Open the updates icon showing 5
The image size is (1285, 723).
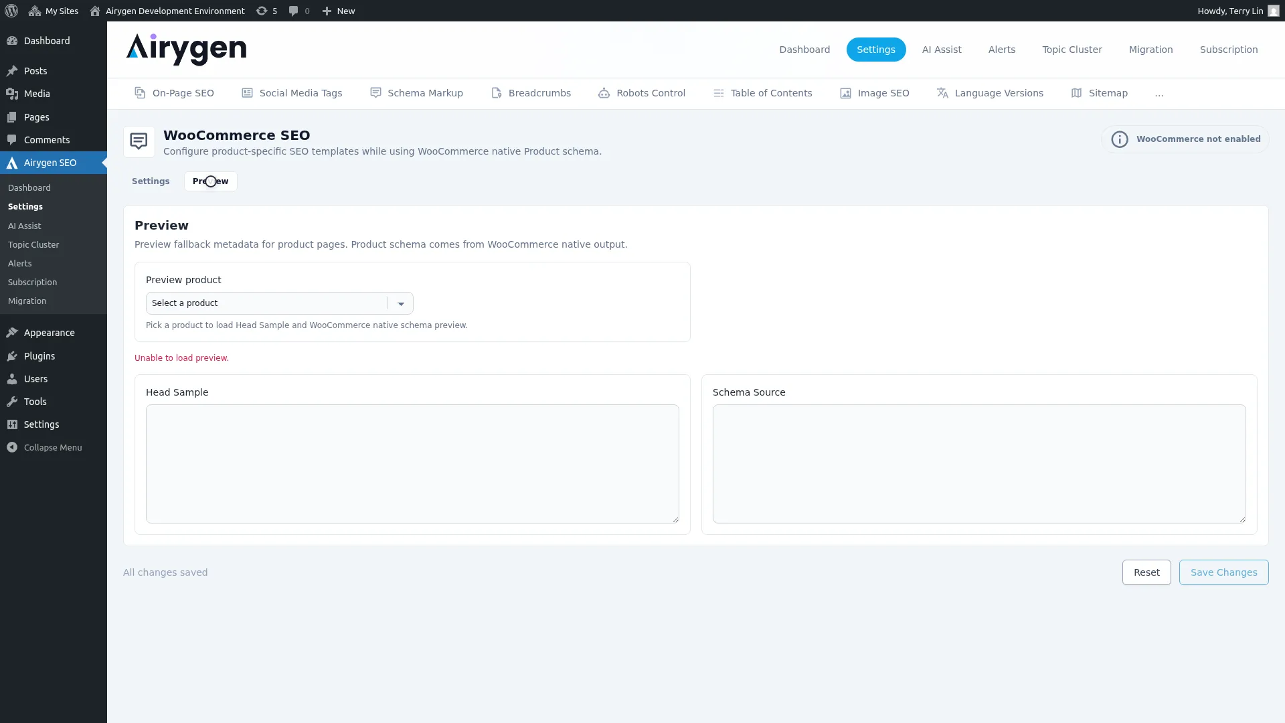262,11
